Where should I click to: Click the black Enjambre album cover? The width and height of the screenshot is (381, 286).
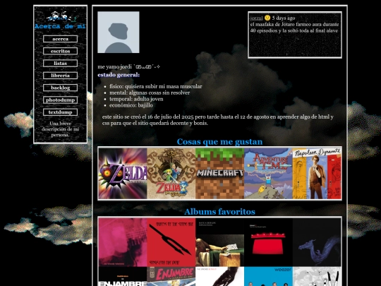[x=123, y=277]
